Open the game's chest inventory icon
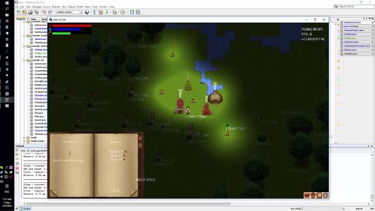 pos(307,195)
